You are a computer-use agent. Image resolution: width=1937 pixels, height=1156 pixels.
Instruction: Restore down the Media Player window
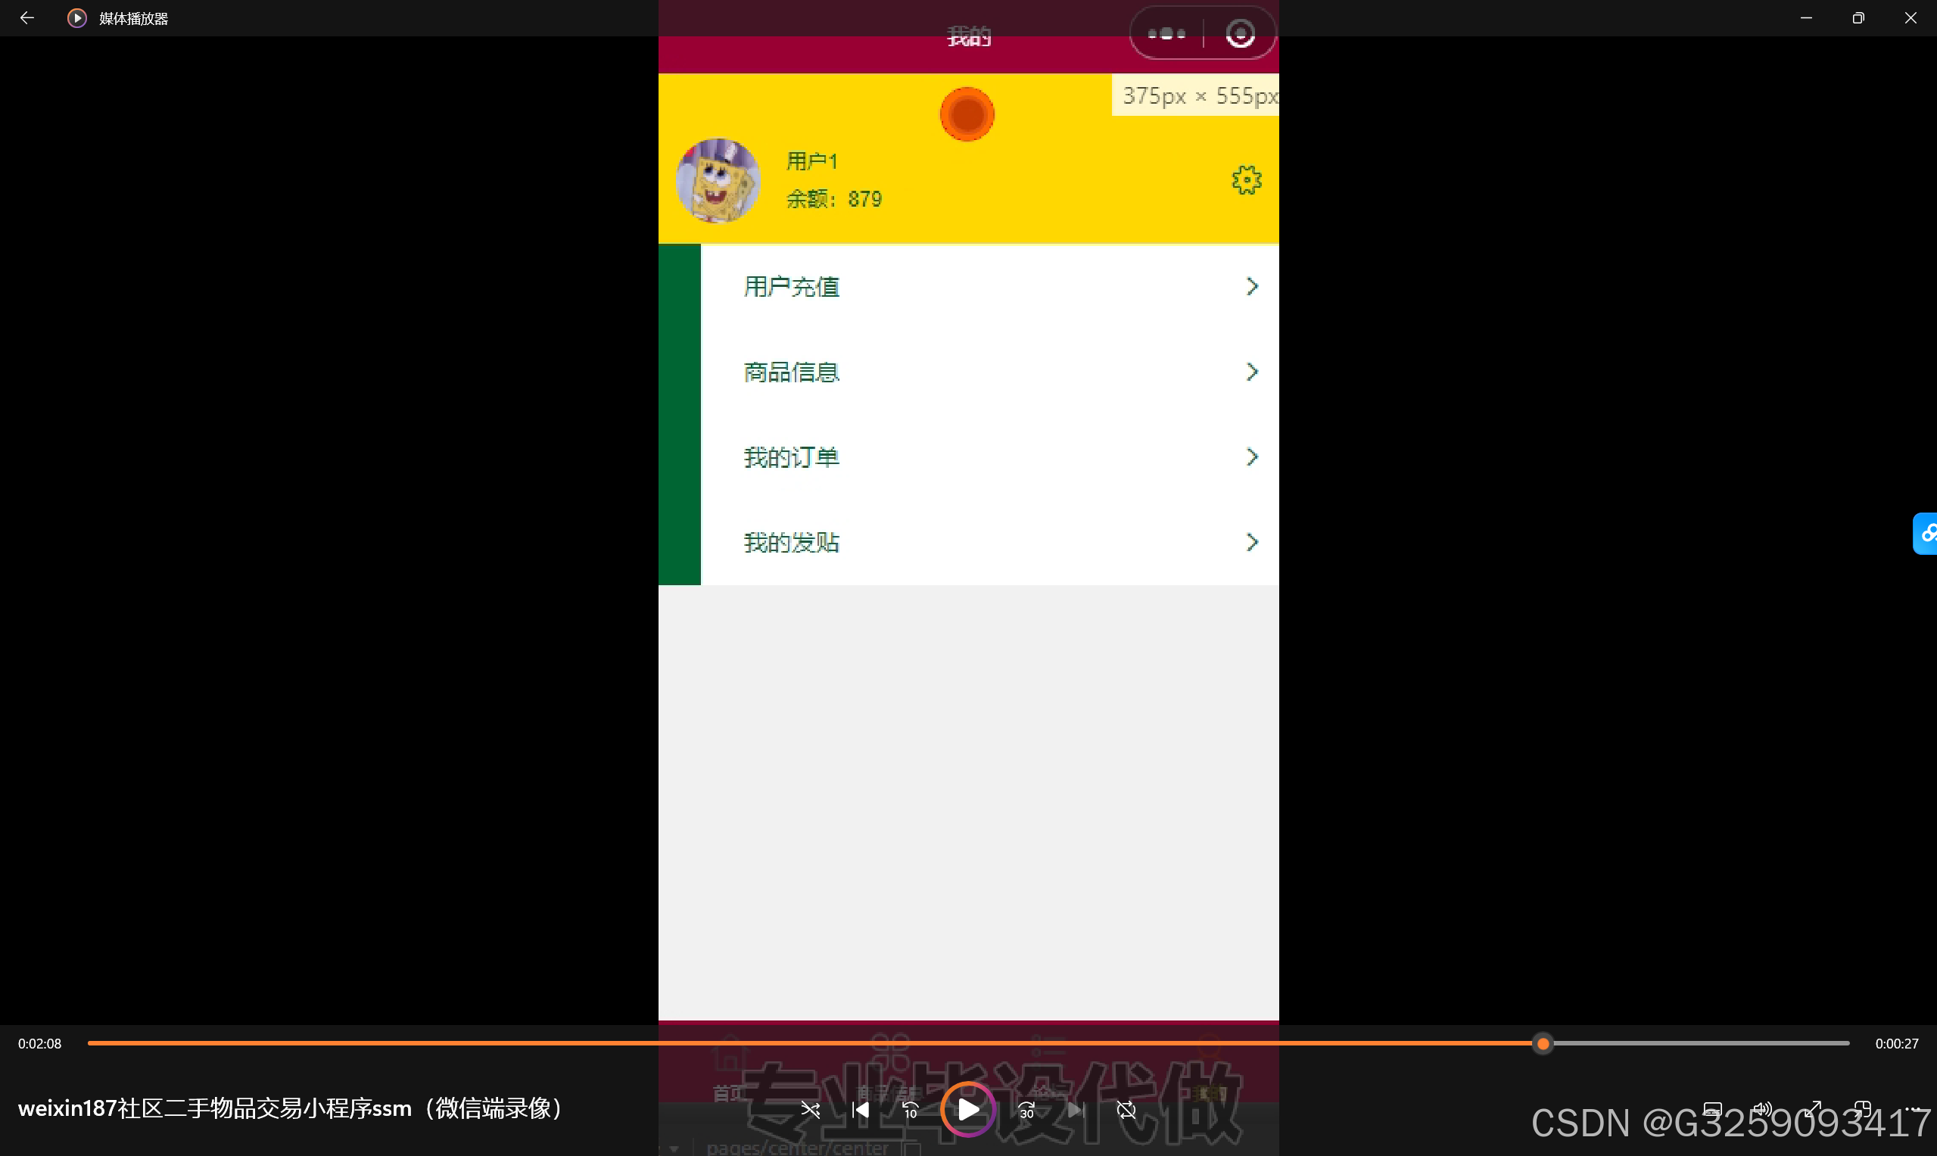tap(1858, 18)
